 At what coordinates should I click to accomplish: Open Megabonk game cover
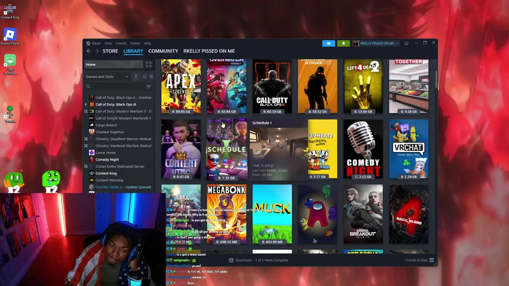point(227,214)
